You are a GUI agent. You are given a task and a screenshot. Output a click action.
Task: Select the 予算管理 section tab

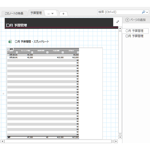coord(36,13)
